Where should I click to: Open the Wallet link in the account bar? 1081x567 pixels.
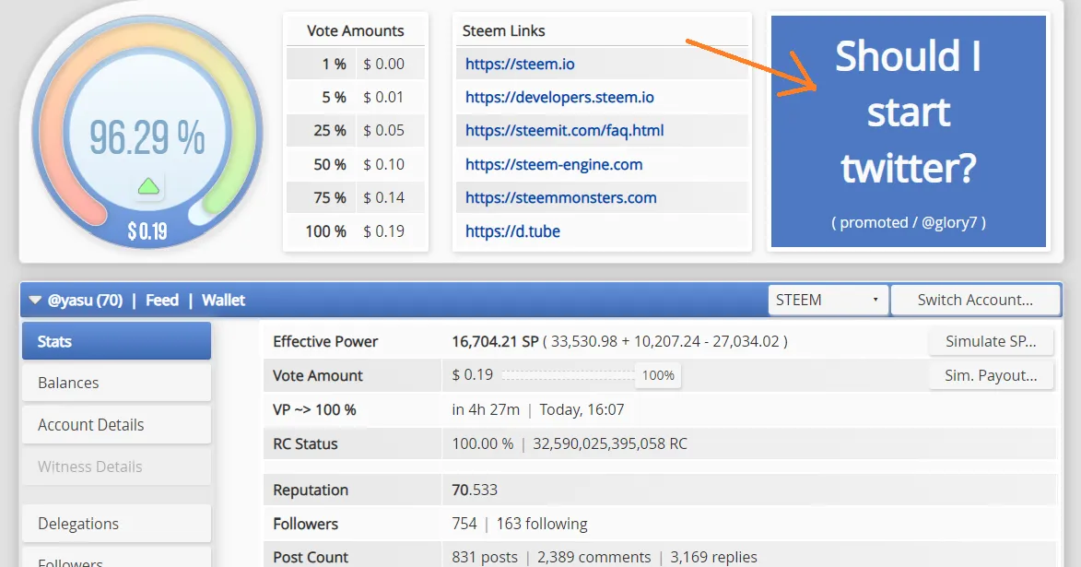(x=223, y=300)
